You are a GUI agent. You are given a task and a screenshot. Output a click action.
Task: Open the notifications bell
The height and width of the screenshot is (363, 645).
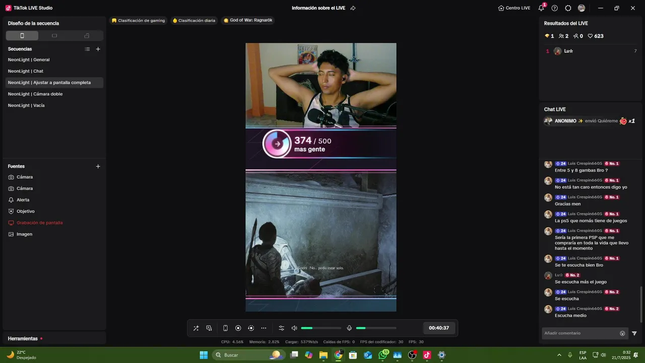click(x=541, y=8)
